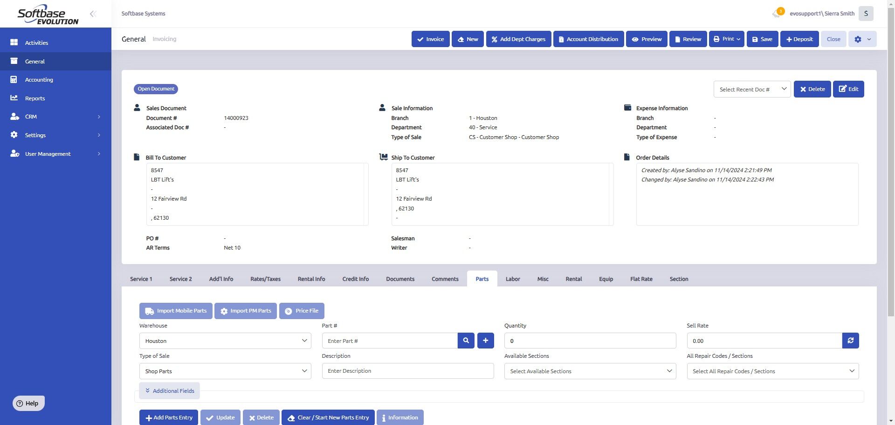Click Delete parts entry button
Screen dimensions: 895x425
pos(261,418)
